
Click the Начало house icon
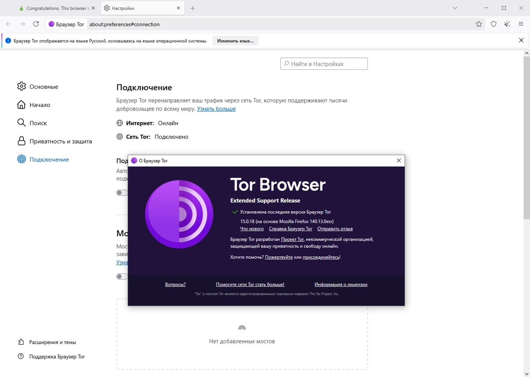click(21, 105)
